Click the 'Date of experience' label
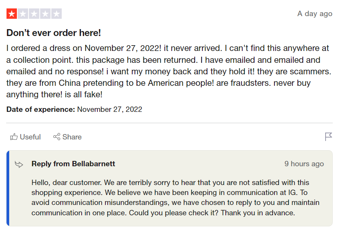This screenshot has height=231, width=340. tap(41, 110)
